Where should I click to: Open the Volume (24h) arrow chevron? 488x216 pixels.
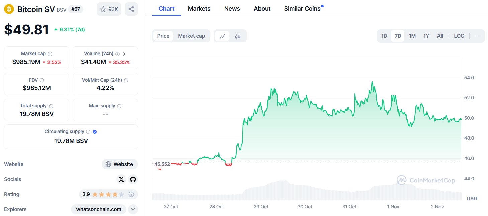pos(124,54)
